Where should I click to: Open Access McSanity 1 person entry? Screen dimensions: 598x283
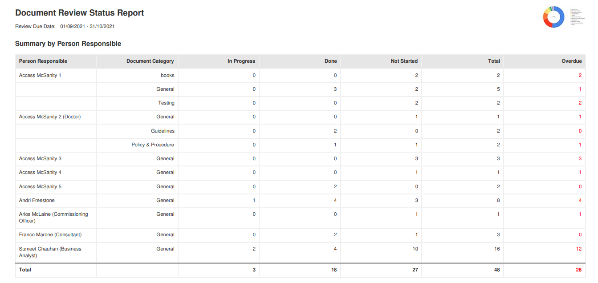(x=40, y=75)
